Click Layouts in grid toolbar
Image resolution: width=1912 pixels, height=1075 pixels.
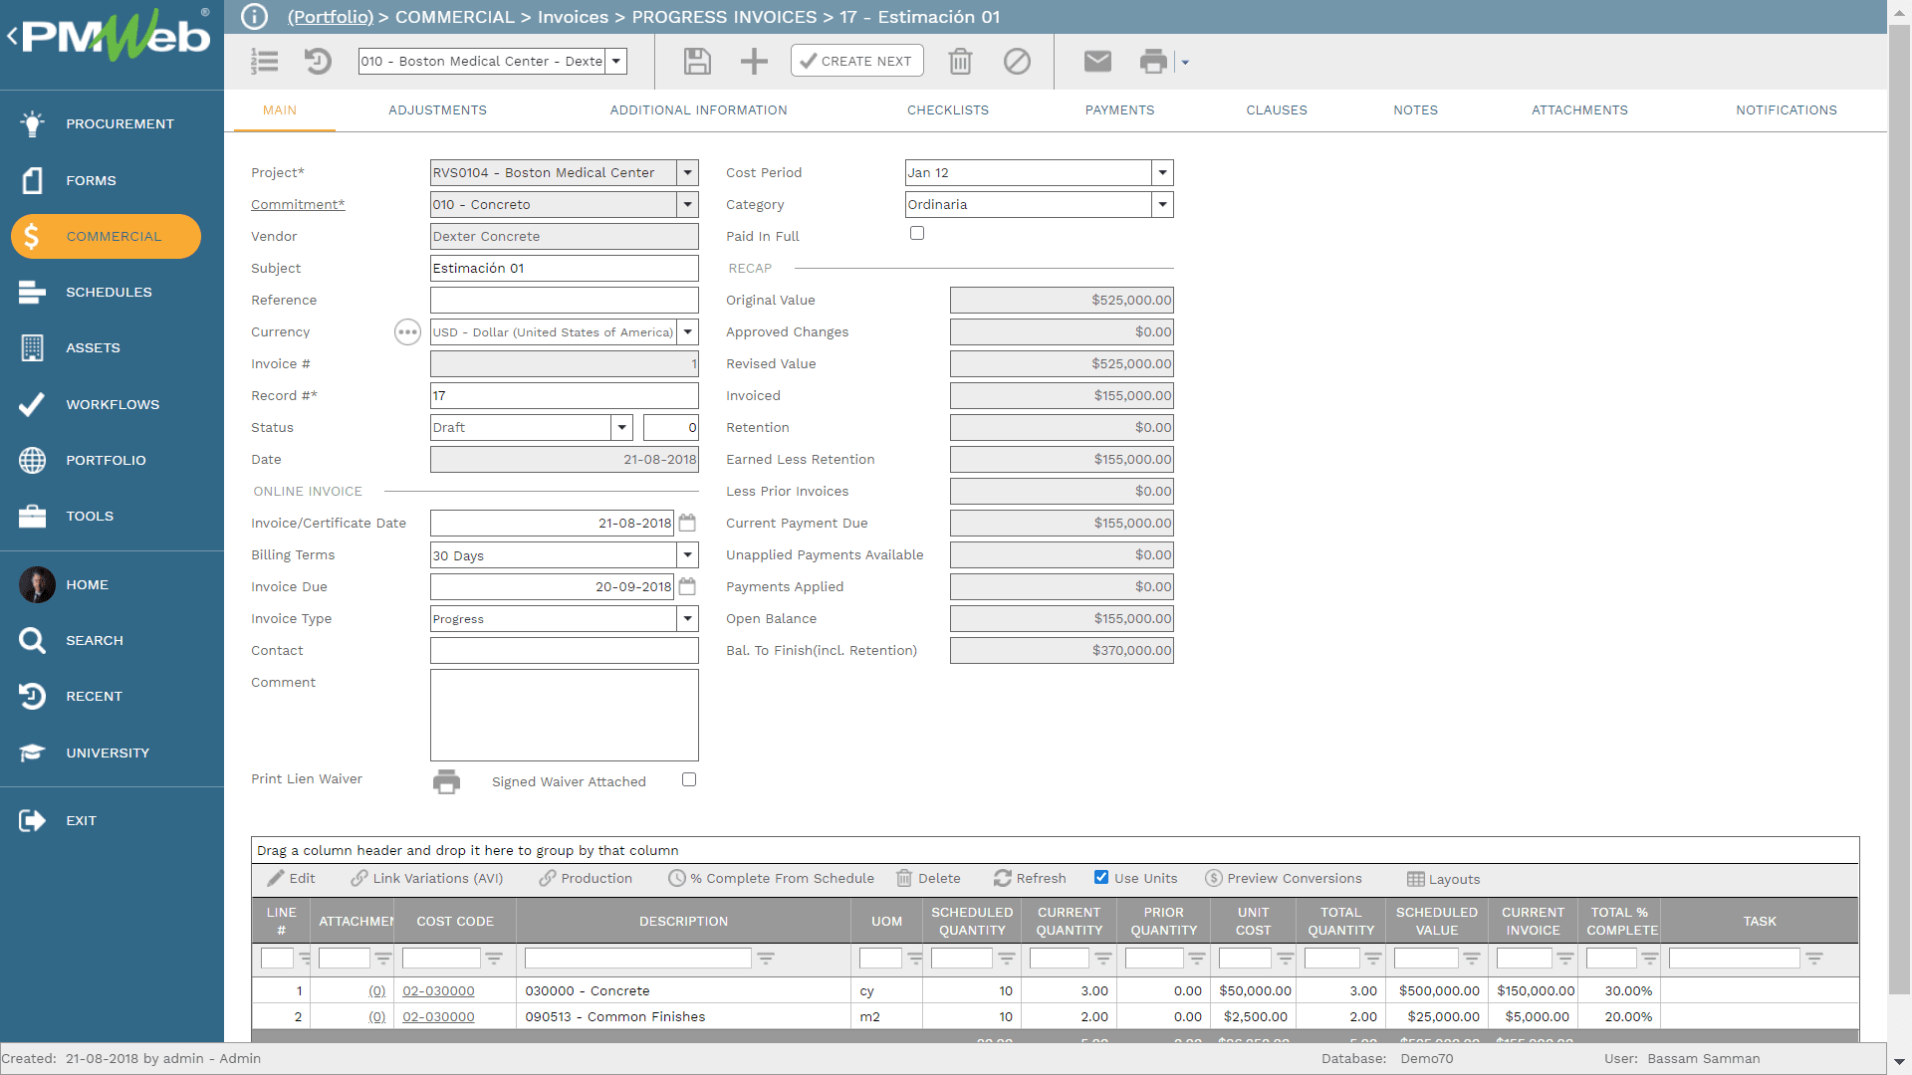pos(1443,879)
